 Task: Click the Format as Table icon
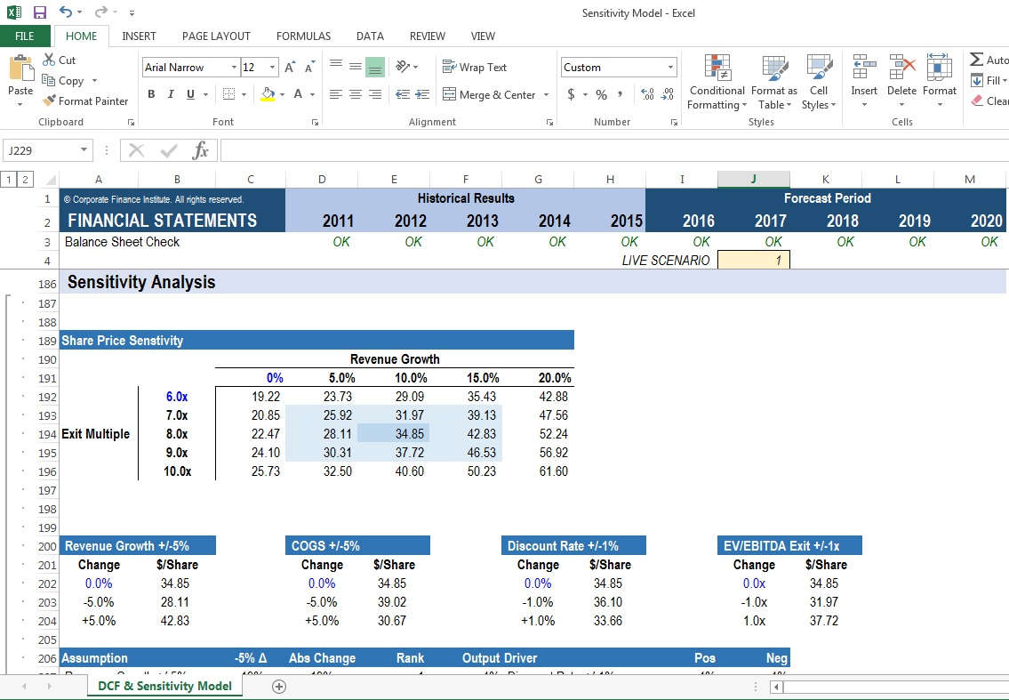tap(773, 83)
